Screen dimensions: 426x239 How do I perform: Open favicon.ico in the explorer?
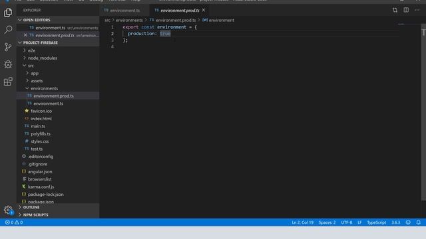pyautogui.click(x=58, y=111)
